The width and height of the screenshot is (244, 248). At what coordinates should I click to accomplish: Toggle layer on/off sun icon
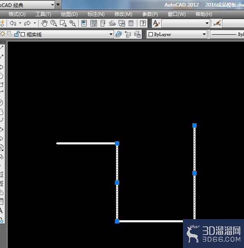(x=3, y=34)
